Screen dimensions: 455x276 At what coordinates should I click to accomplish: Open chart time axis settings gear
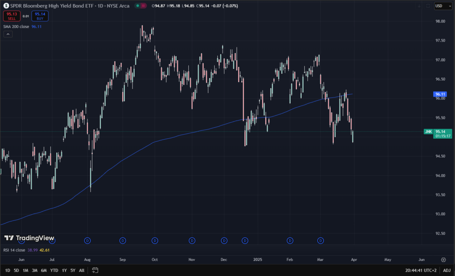coord(443,260)
